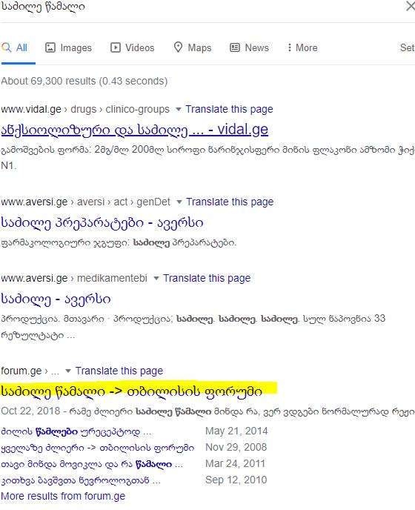Click More results from forum.ge

[63, 496]
